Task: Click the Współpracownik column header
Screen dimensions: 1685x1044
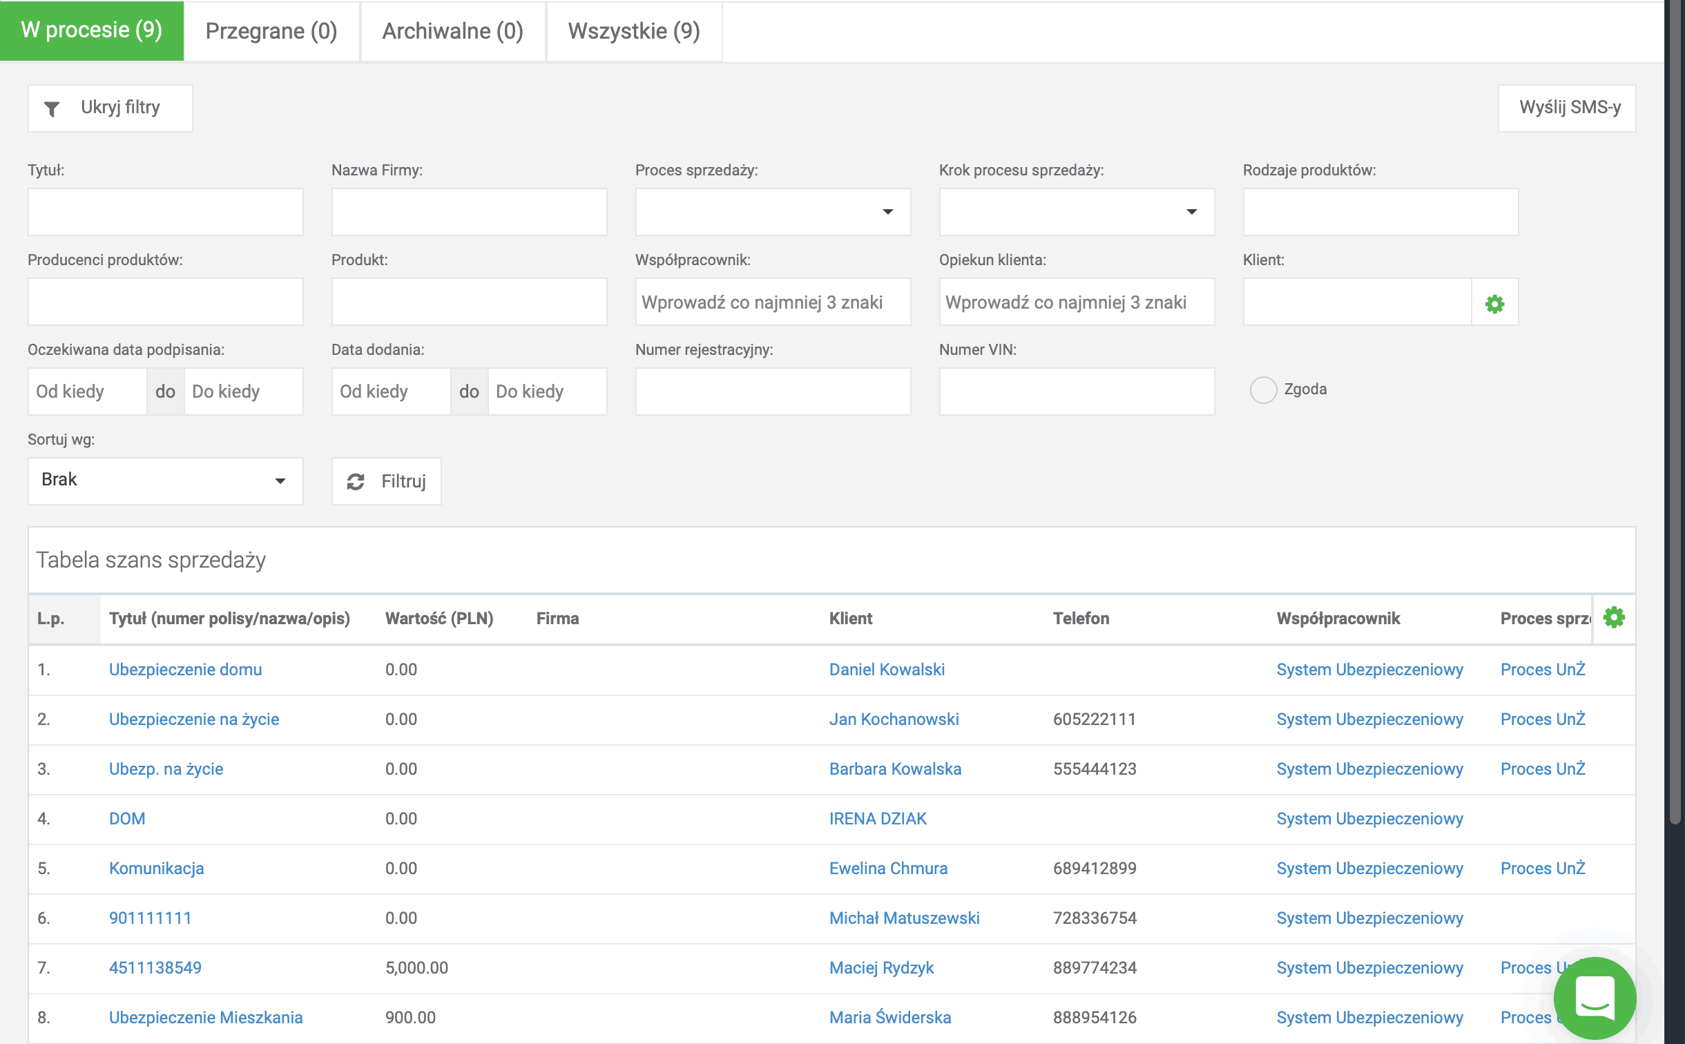Action: pos(1338,619)
